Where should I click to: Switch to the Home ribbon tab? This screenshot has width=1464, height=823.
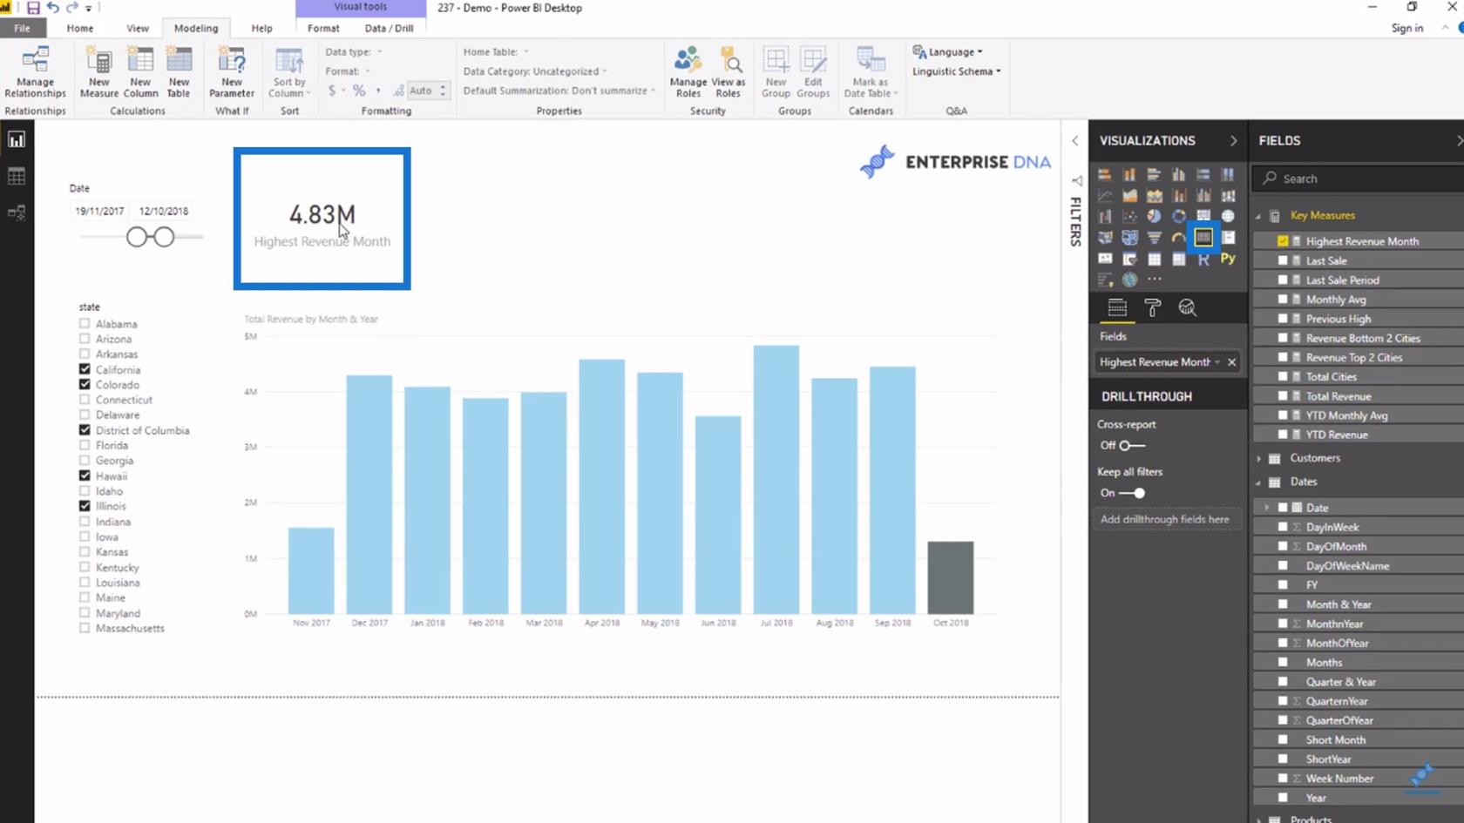click(x=80, y=28)
